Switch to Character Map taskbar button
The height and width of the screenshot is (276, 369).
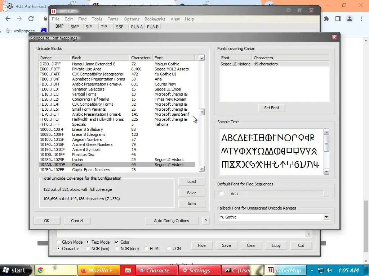pyautogui.click(x=157, y=270)
